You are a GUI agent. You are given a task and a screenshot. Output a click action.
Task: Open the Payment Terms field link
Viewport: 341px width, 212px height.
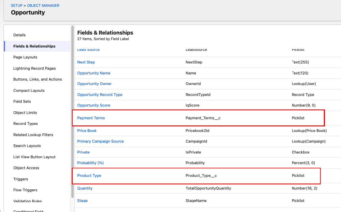click(91, 118)
